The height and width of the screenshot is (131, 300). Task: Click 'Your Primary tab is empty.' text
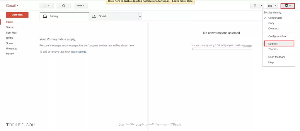point(58,39)
